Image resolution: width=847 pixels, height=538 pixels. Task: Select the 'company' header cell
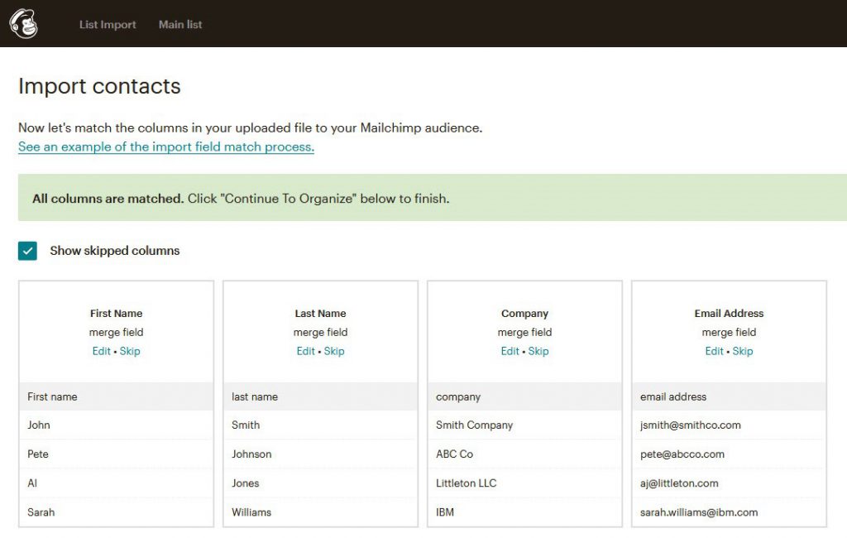pos(524,396)
